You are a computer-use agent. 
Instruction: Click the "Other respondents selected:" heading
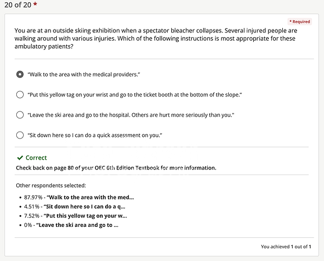(51, 186)
